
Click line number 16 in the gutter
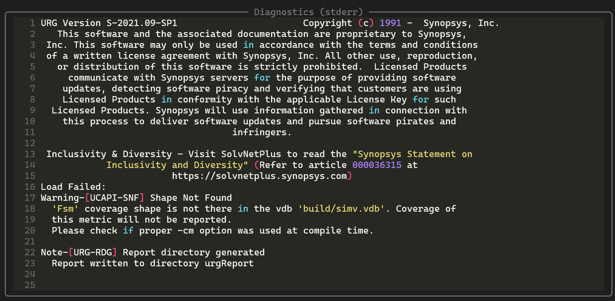tap(30, 187)
